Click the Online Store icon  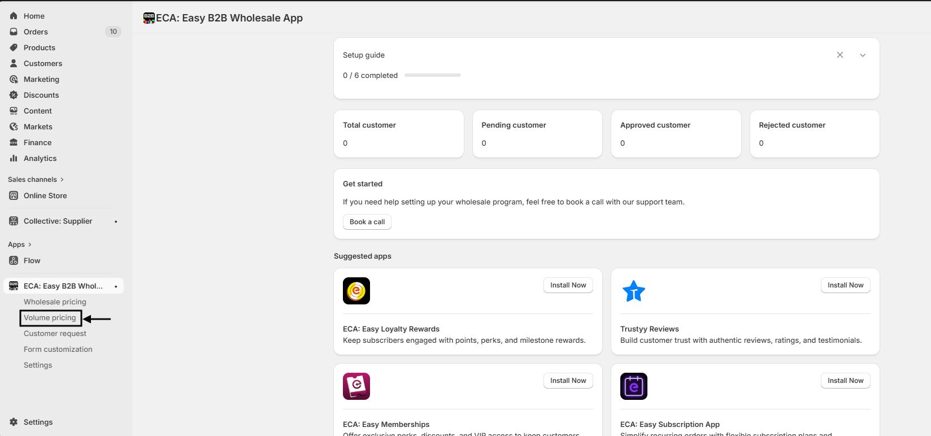click(x=14, y=195)
